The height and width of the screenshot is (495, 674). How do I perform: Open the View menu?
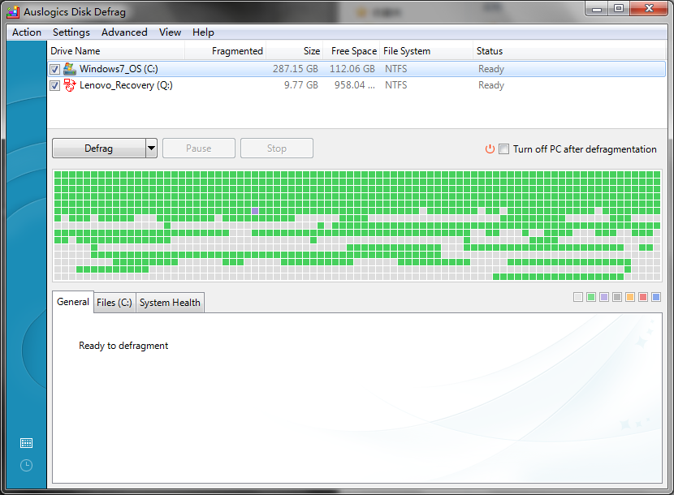[x=170, y=32]
